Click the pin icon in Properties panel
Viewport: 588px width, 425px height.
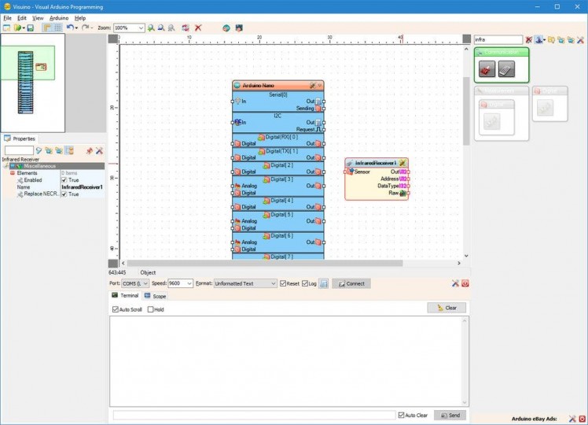pyautogui.click(x=90, y=150)
